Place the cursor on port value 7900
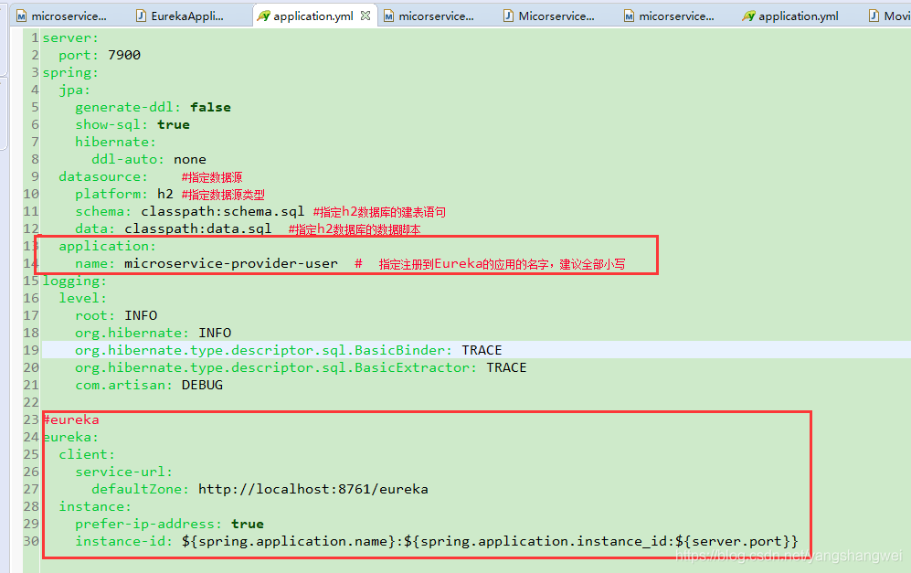The image size is (911, 573). point(124,55)
